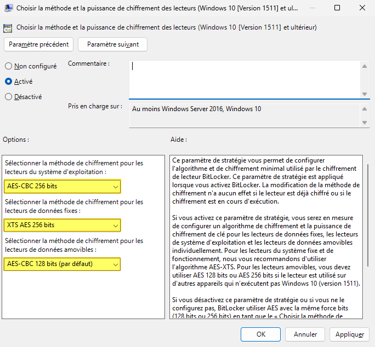
Task: Click the Pris en charge sur scroll down arrow
Action: pos(365,123)
